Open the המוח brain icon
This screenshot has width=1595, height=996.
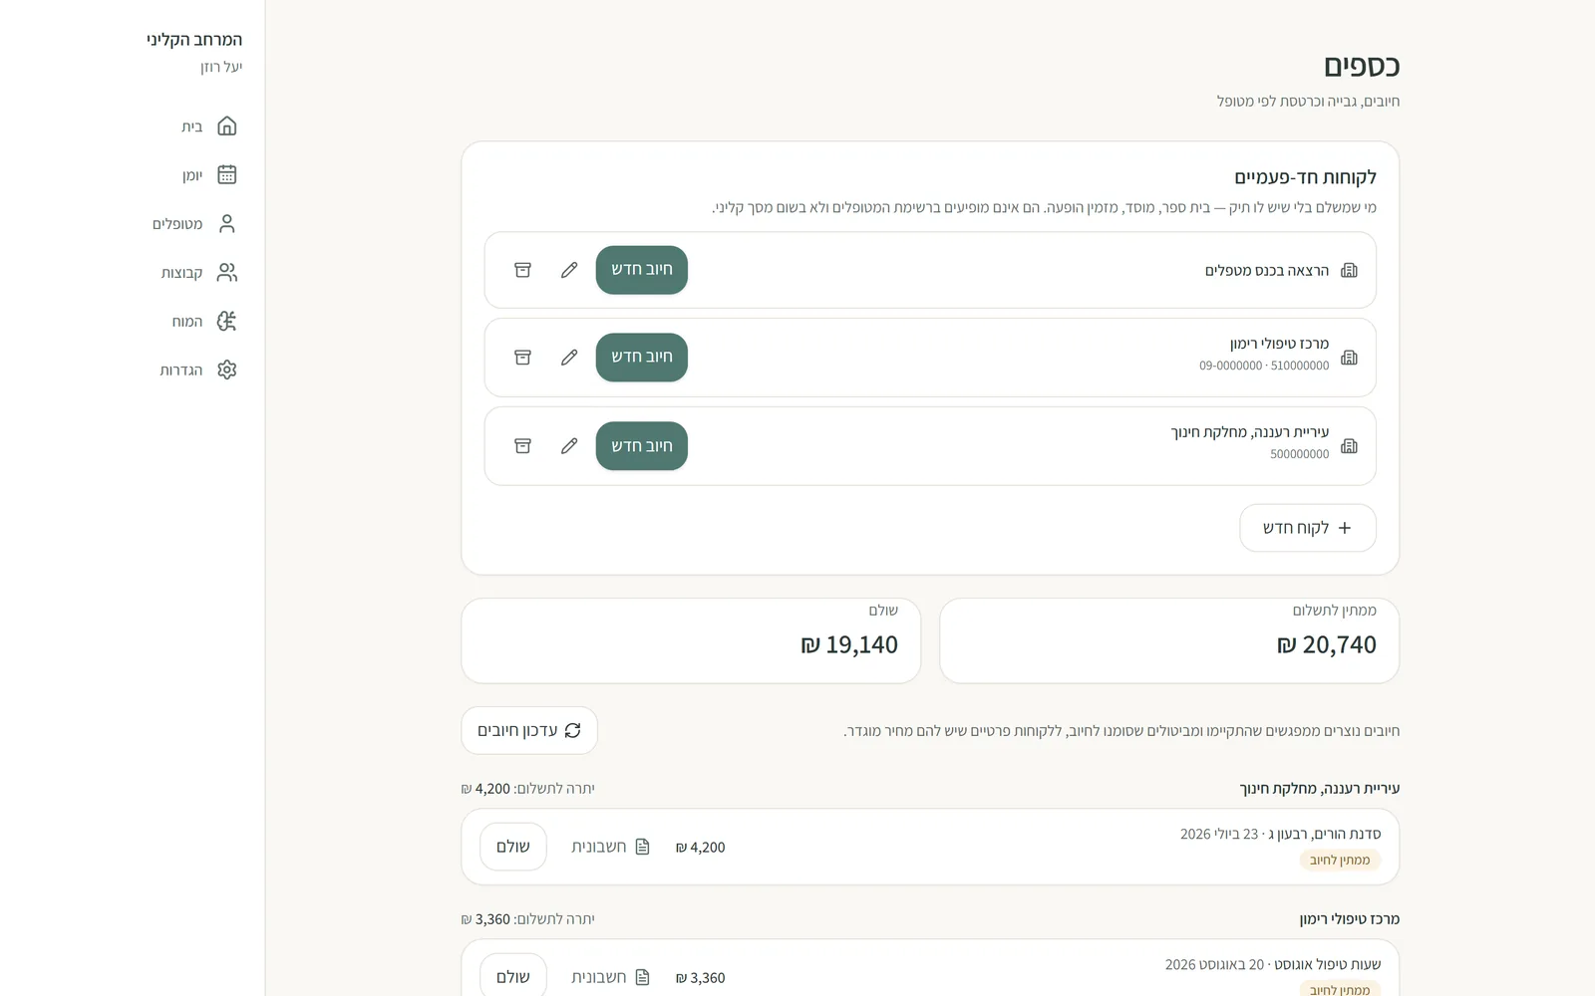pos(227,322)
